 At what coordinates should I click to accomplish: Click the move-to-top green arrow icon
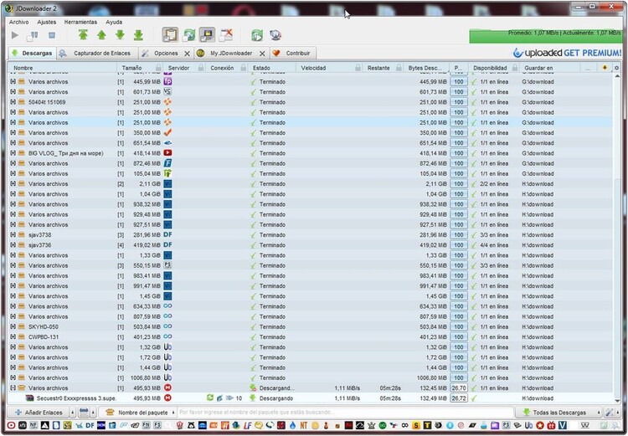pos(83,35)
